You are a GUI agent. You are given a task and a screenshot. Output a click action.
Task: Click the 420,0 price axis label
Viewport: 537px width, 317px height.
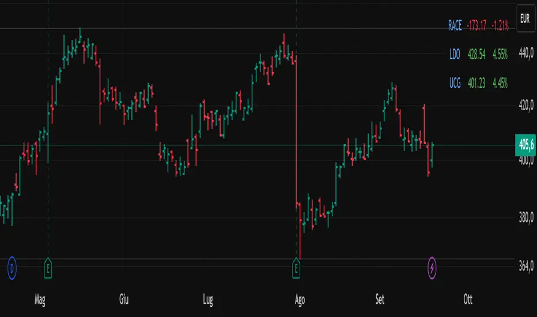pos(526,105)
